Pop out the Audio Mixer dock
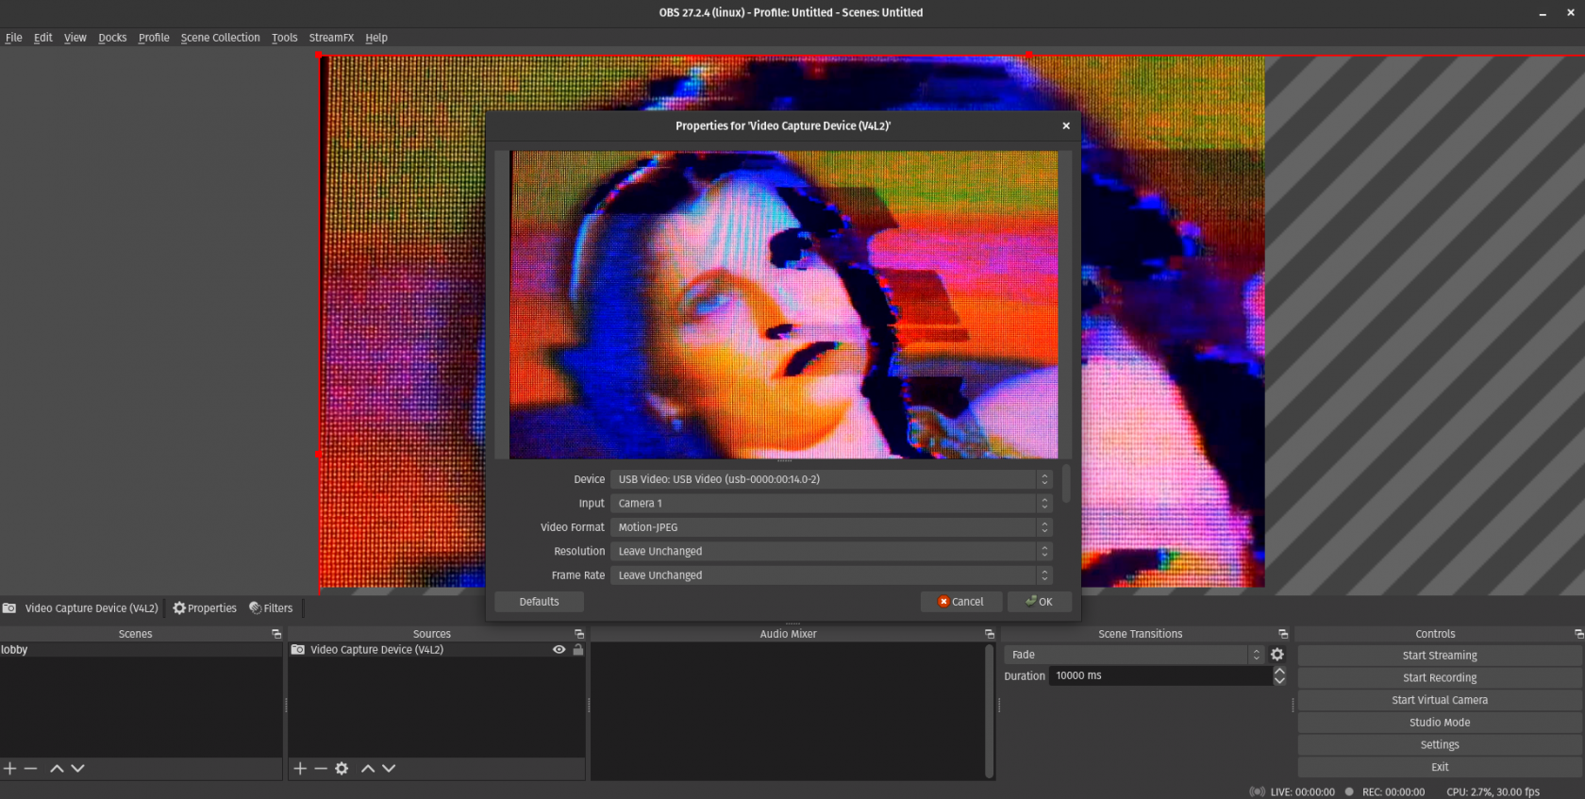The image size is (1585, 799). point(990,634)
